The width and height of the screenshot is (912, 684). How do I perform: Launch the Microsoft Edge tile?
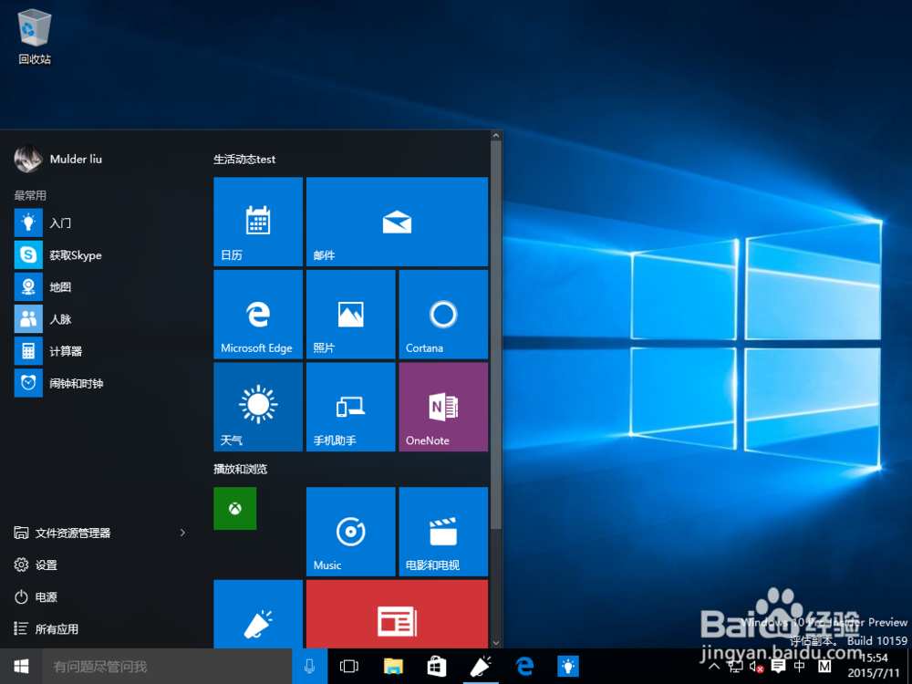coord(258,314)
